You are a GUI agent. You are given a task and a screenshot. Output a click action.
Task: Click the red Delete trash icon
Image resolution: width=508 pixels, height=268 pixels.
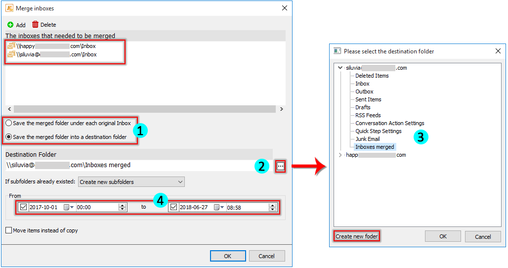[35, 24]
